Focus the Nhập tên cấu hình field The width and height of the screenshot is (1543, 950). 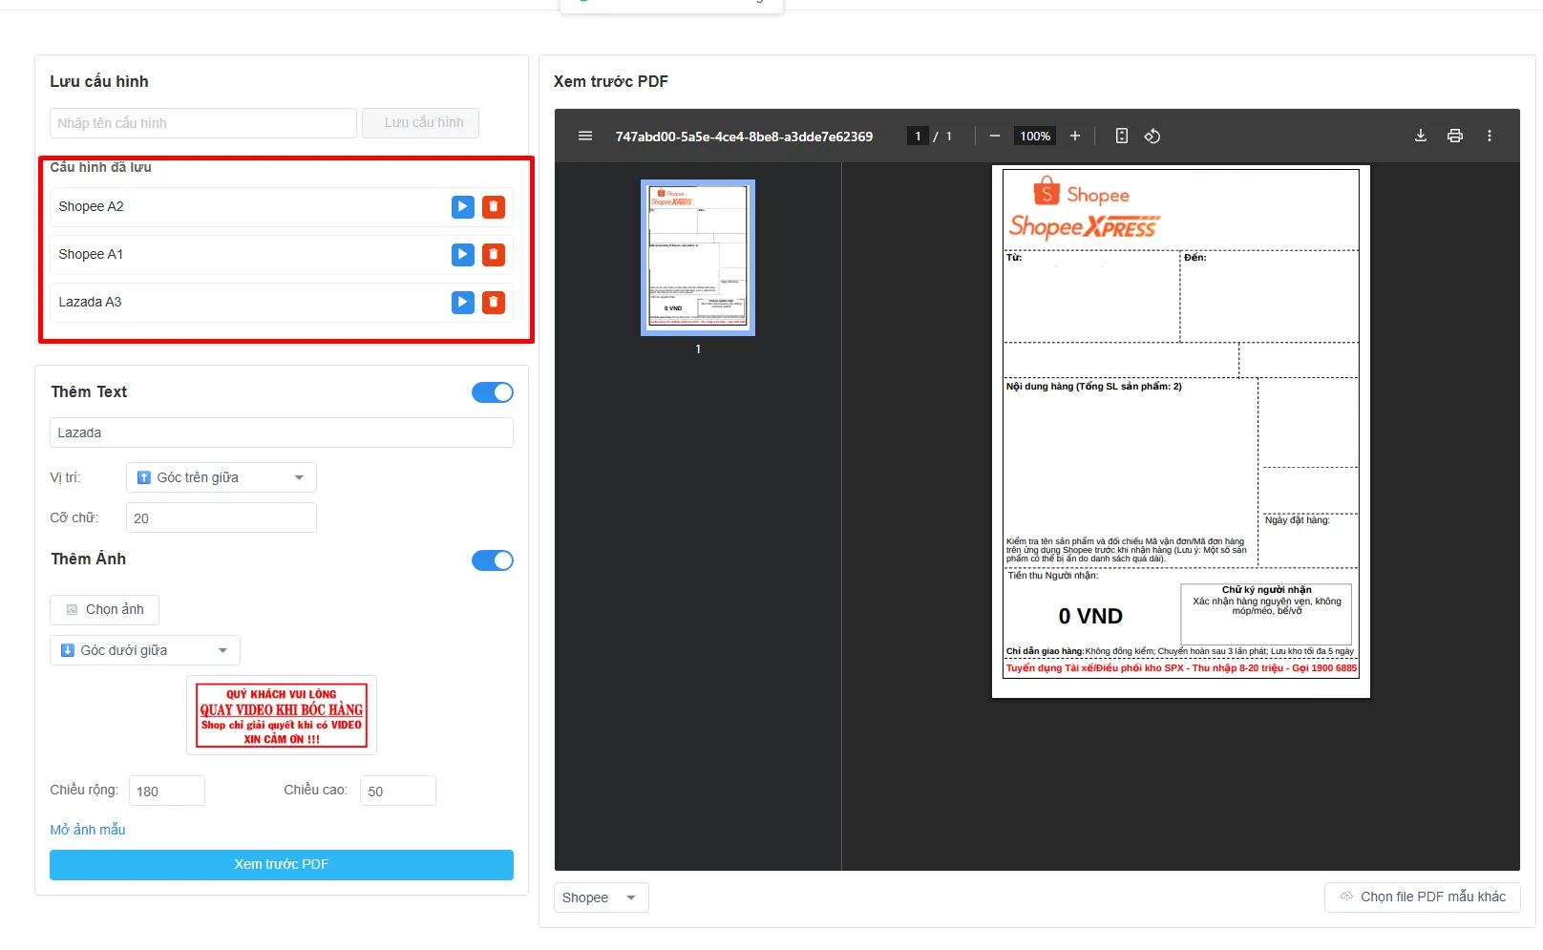pyautogui.click(x=203, y=123)
